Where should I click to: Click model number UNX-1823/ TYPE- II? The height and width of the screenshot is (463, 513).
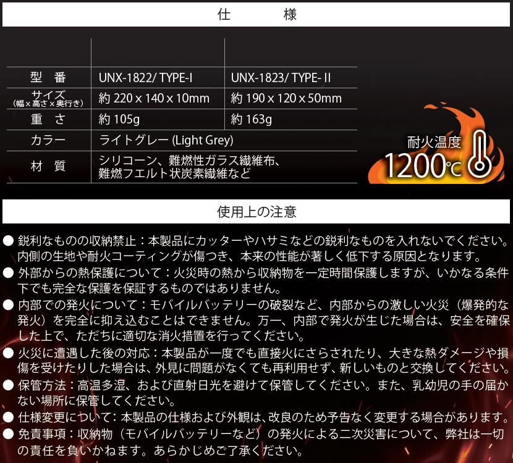coord(281,78)
